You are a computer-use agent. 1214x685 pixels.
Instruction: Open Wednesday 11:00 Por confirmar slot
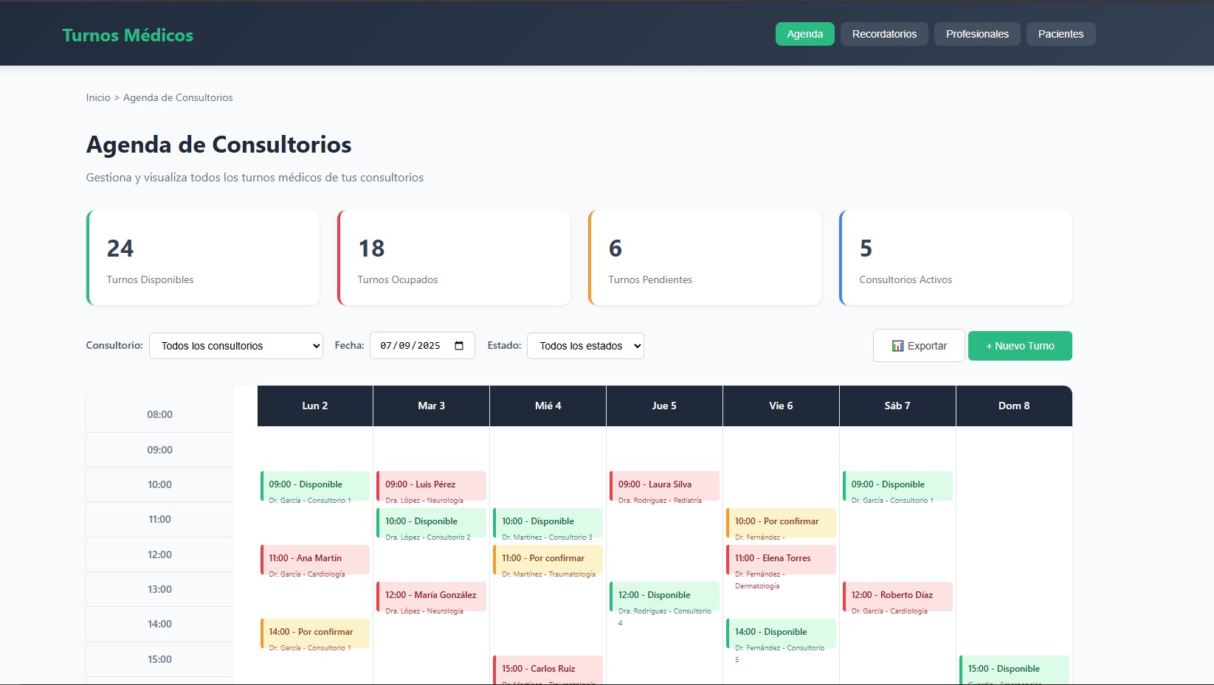coord(548,560)
